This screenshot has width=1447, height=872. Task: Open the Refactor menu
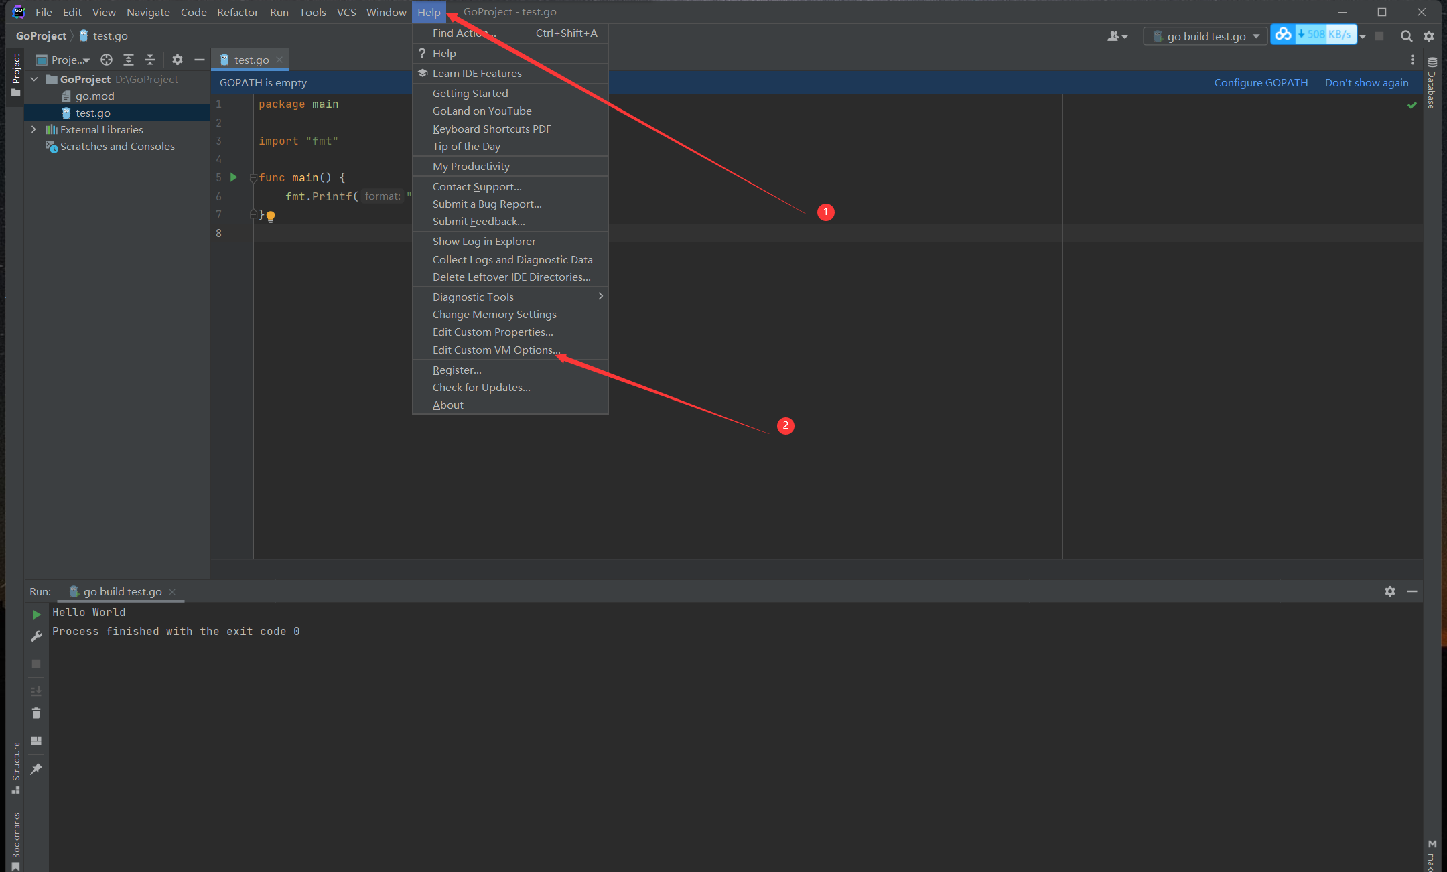pos(237,12)
